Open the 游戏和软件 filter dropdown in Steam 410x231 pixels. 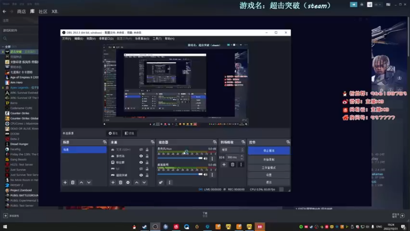pyautogui.click(x=18, y=30)
